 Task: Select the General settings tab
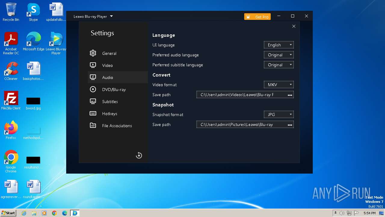click(118, 53)
